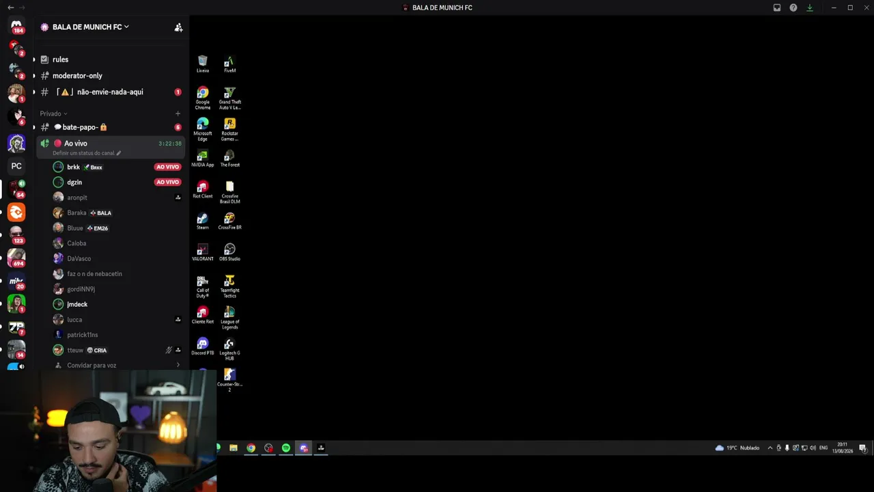Select Steam desktop shortcut

(203, 221)
